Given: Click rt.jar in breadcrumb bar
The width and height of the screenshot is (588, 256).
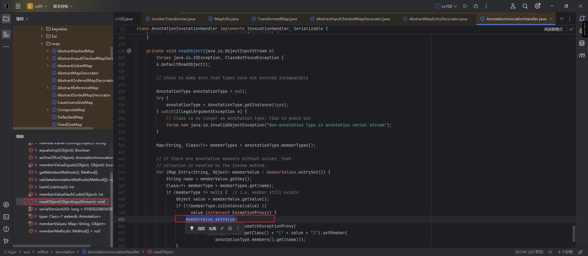Looking at the screenshot, I should click(10, 252).
